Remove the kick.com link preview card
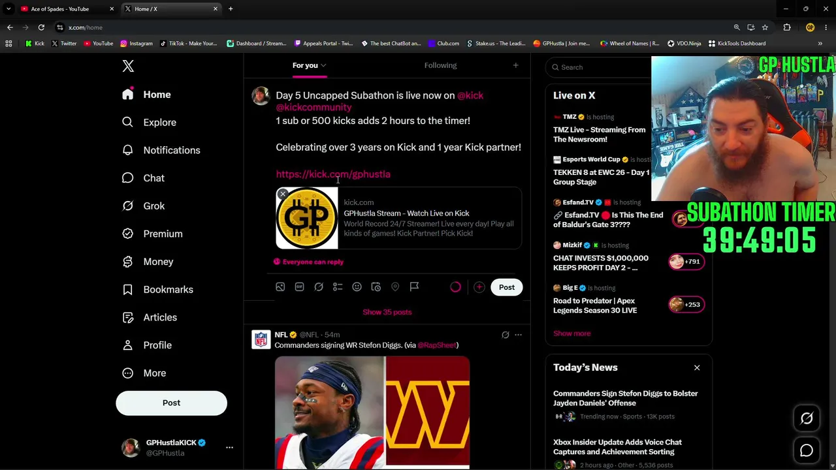The width and height of the screenshot is (836, 470). [283, 195]
